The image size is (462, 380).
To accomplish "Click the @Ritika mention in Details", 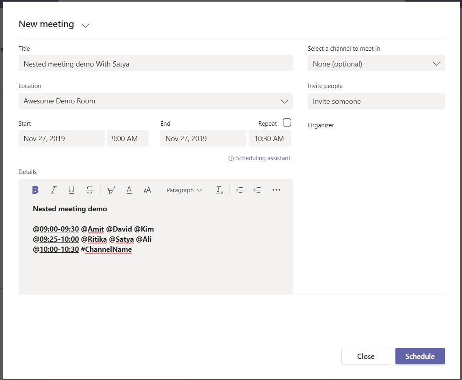I will pyautogui.click(x=94, y=239).
